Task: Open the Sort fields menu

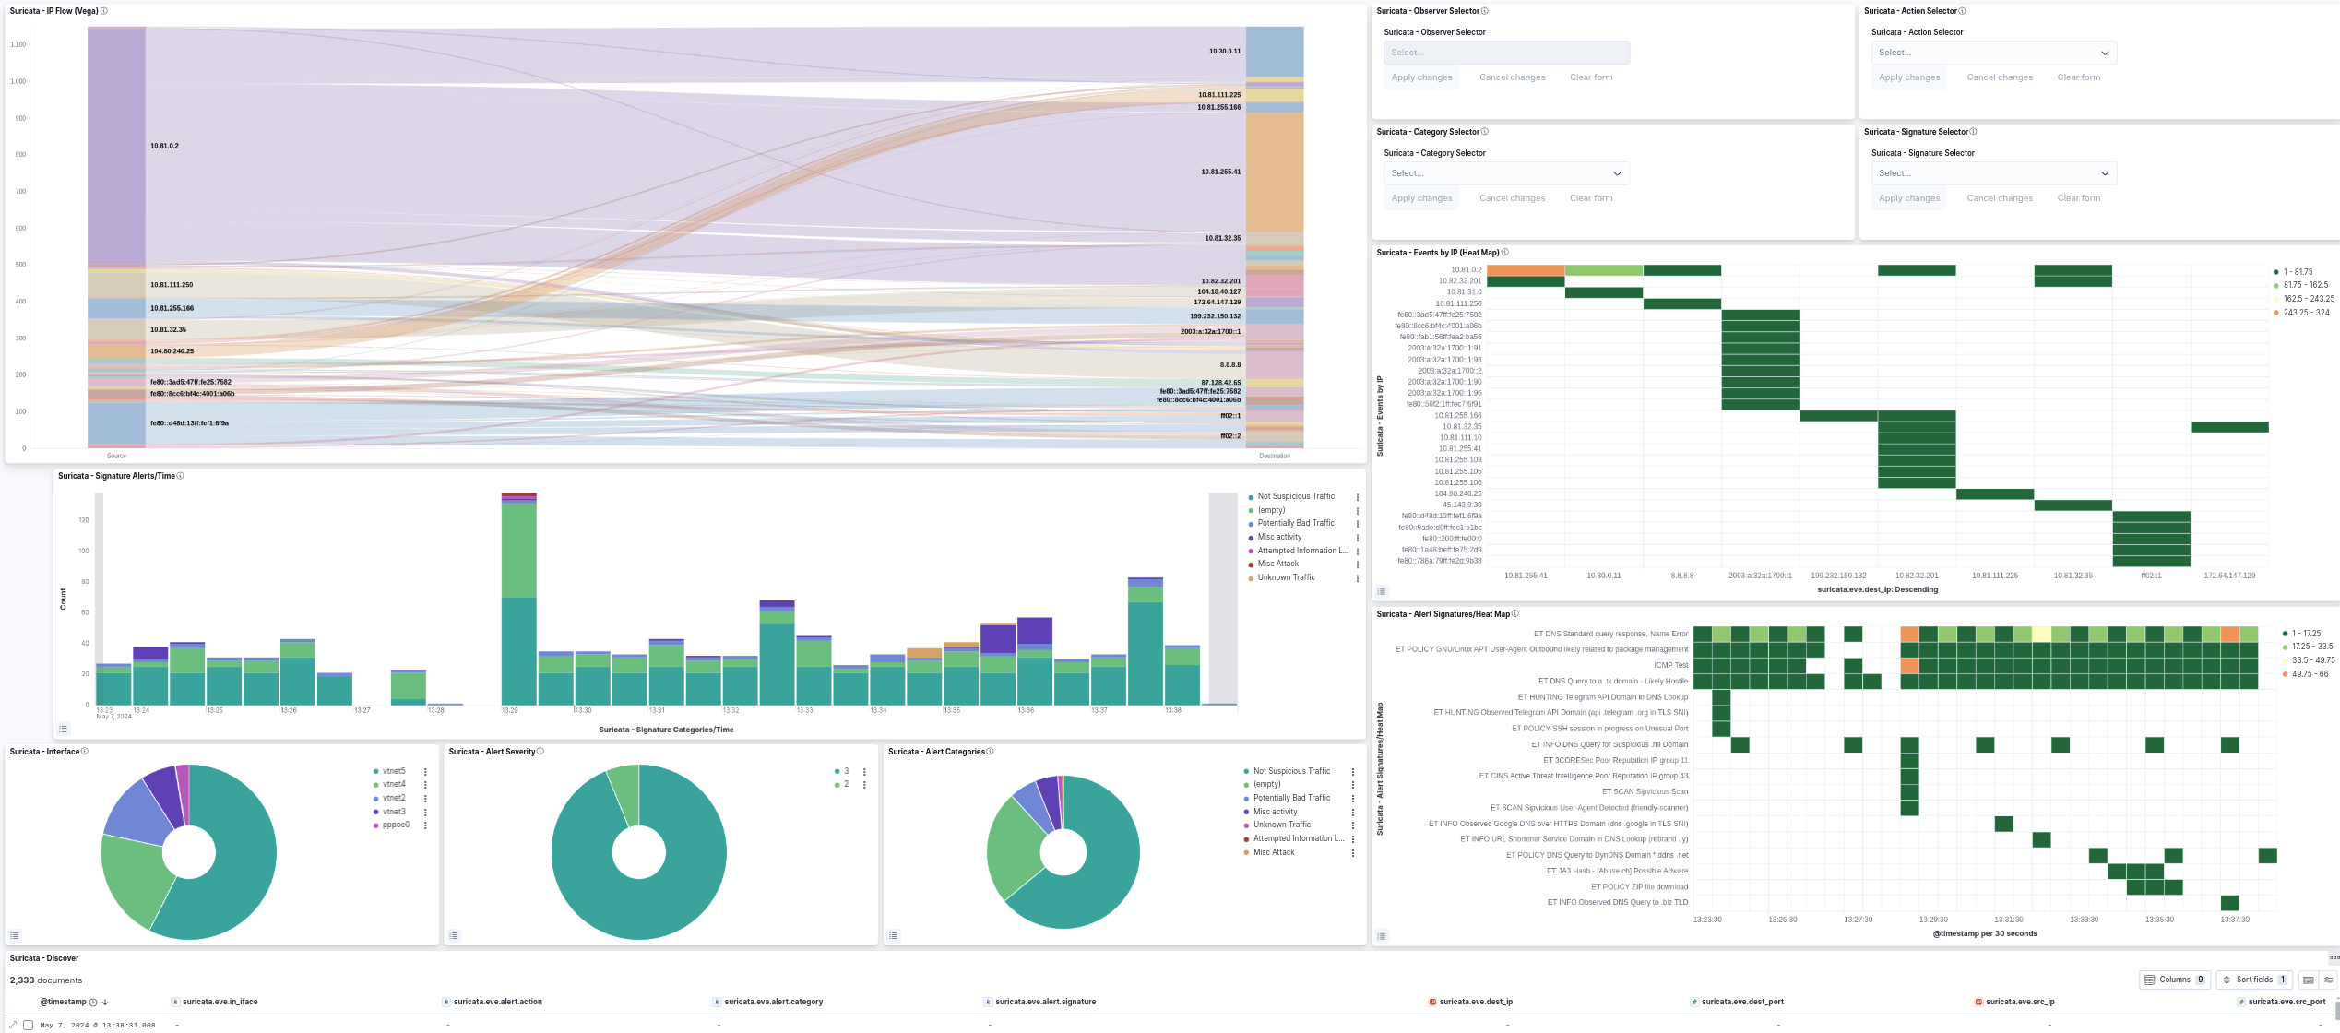Action: tap(2253, 980)
